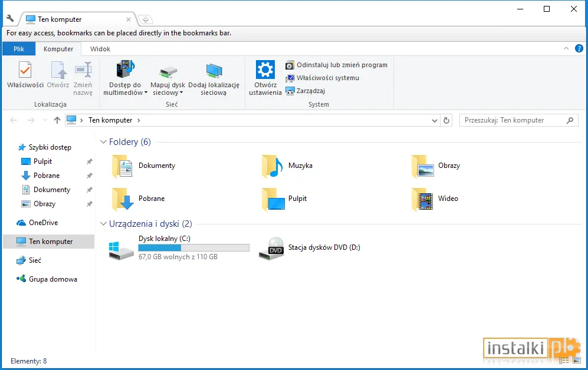Screen dimensions: 588x370
Task: Select Dodaj lokalizację sieciową
Action: point(213,78)
